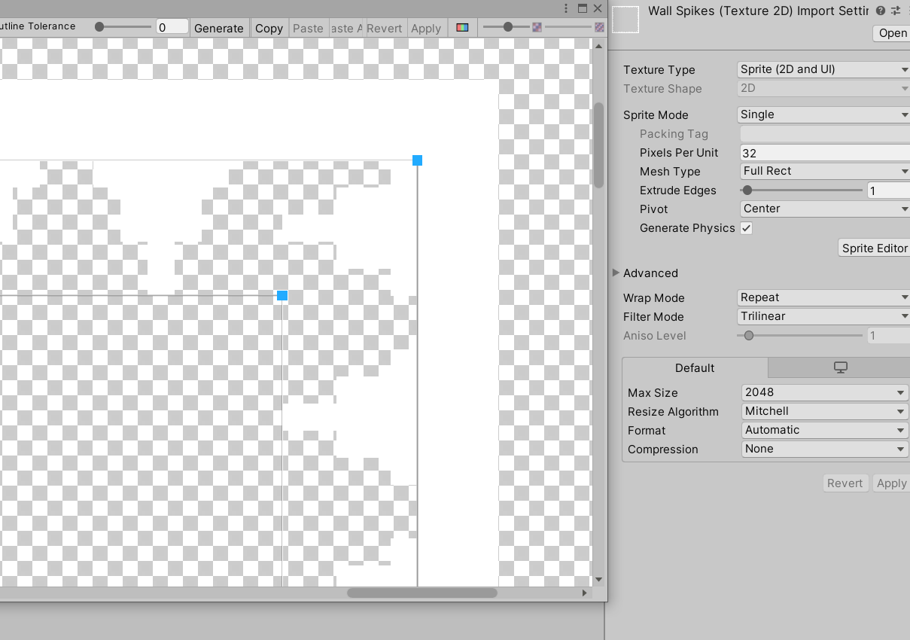
Task: Click Apply at the bottom of Import Settings
Action: click(891, 483)
